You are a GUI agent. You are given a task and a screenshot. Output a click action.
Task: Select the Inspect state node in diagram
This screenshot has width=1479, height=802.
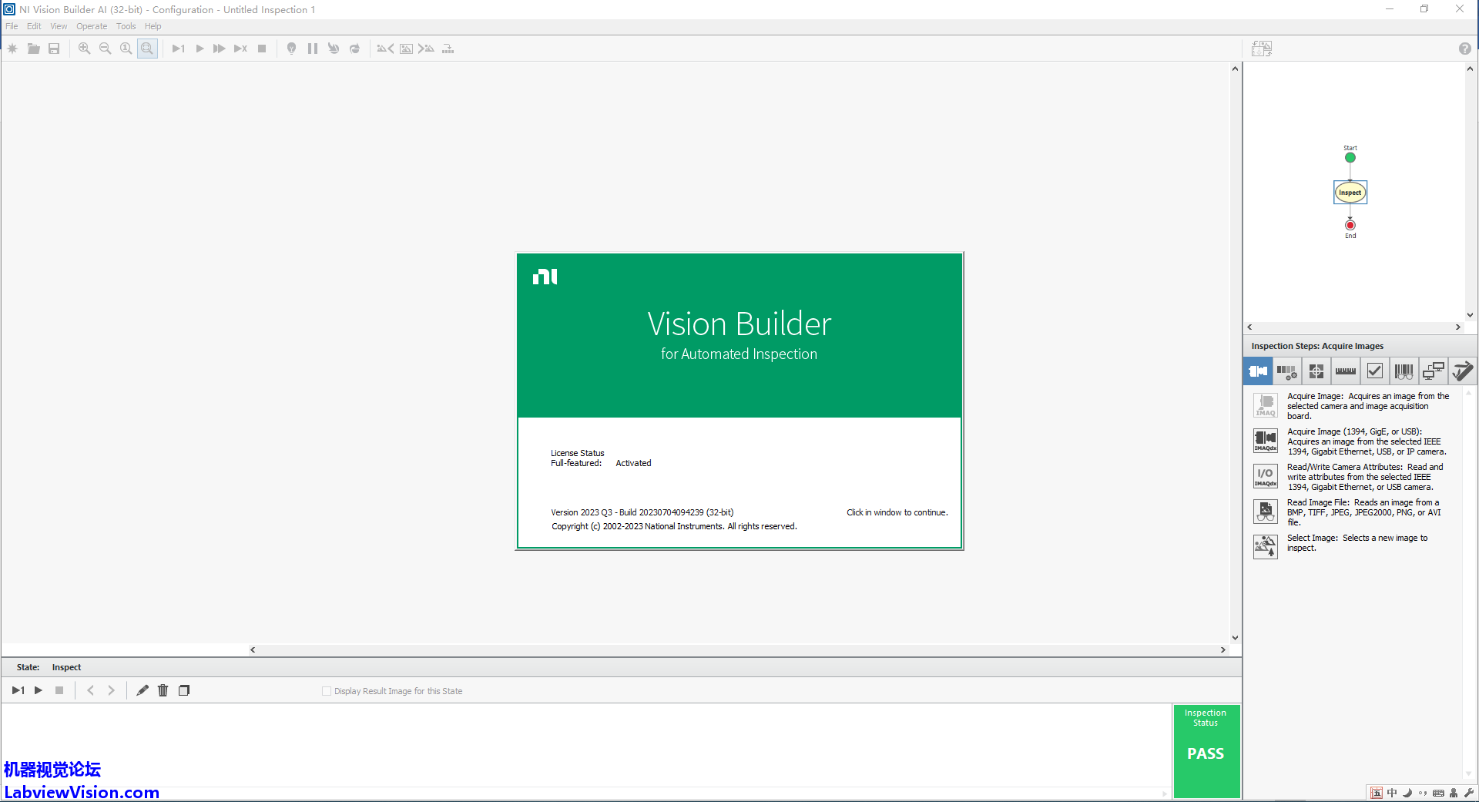point(1350,193)
